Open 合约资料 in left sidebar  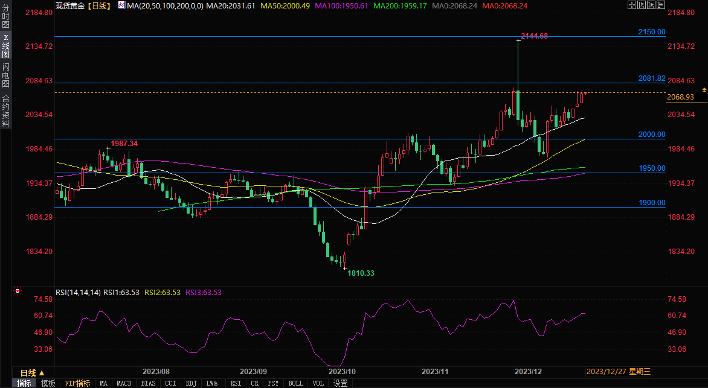point(6,110)
